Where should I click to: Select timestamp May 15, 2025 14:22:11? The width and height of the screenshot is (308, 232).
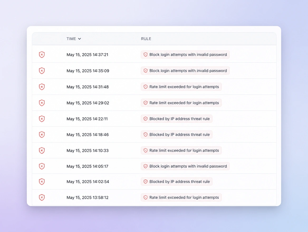click(87, 119)
